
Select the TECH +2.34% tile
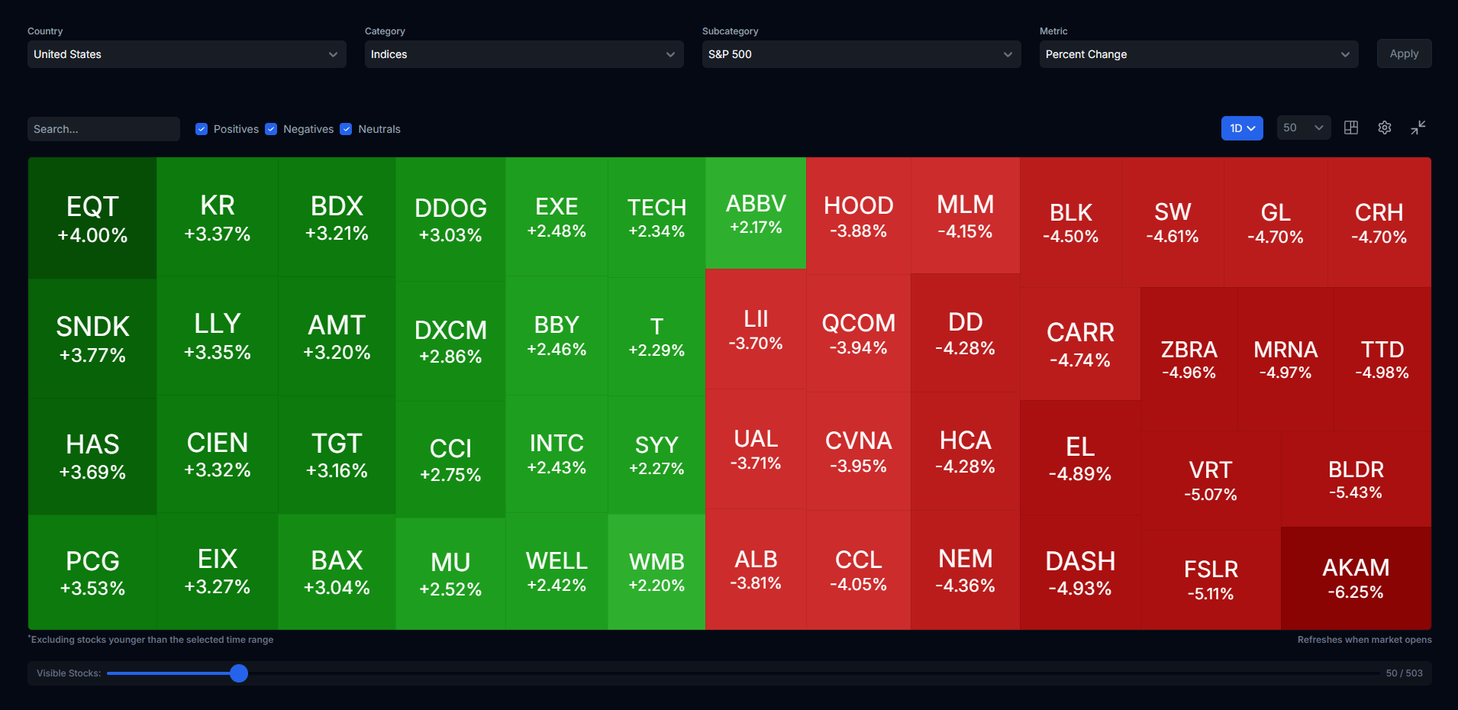656,218
